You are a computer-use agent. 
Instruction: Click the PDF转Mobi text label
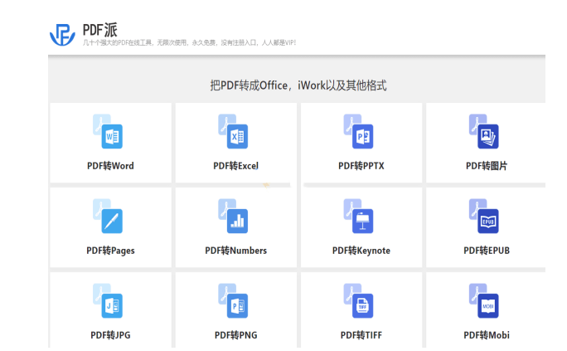(x=487, y=335)
